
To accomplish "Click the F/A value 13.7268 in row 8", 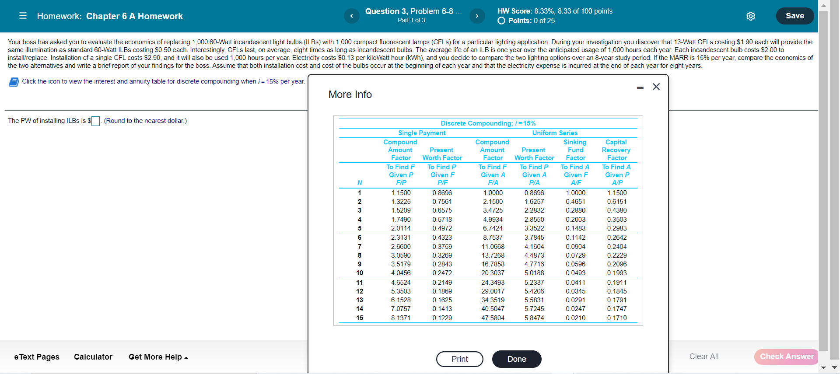I will tap(493, 255).
